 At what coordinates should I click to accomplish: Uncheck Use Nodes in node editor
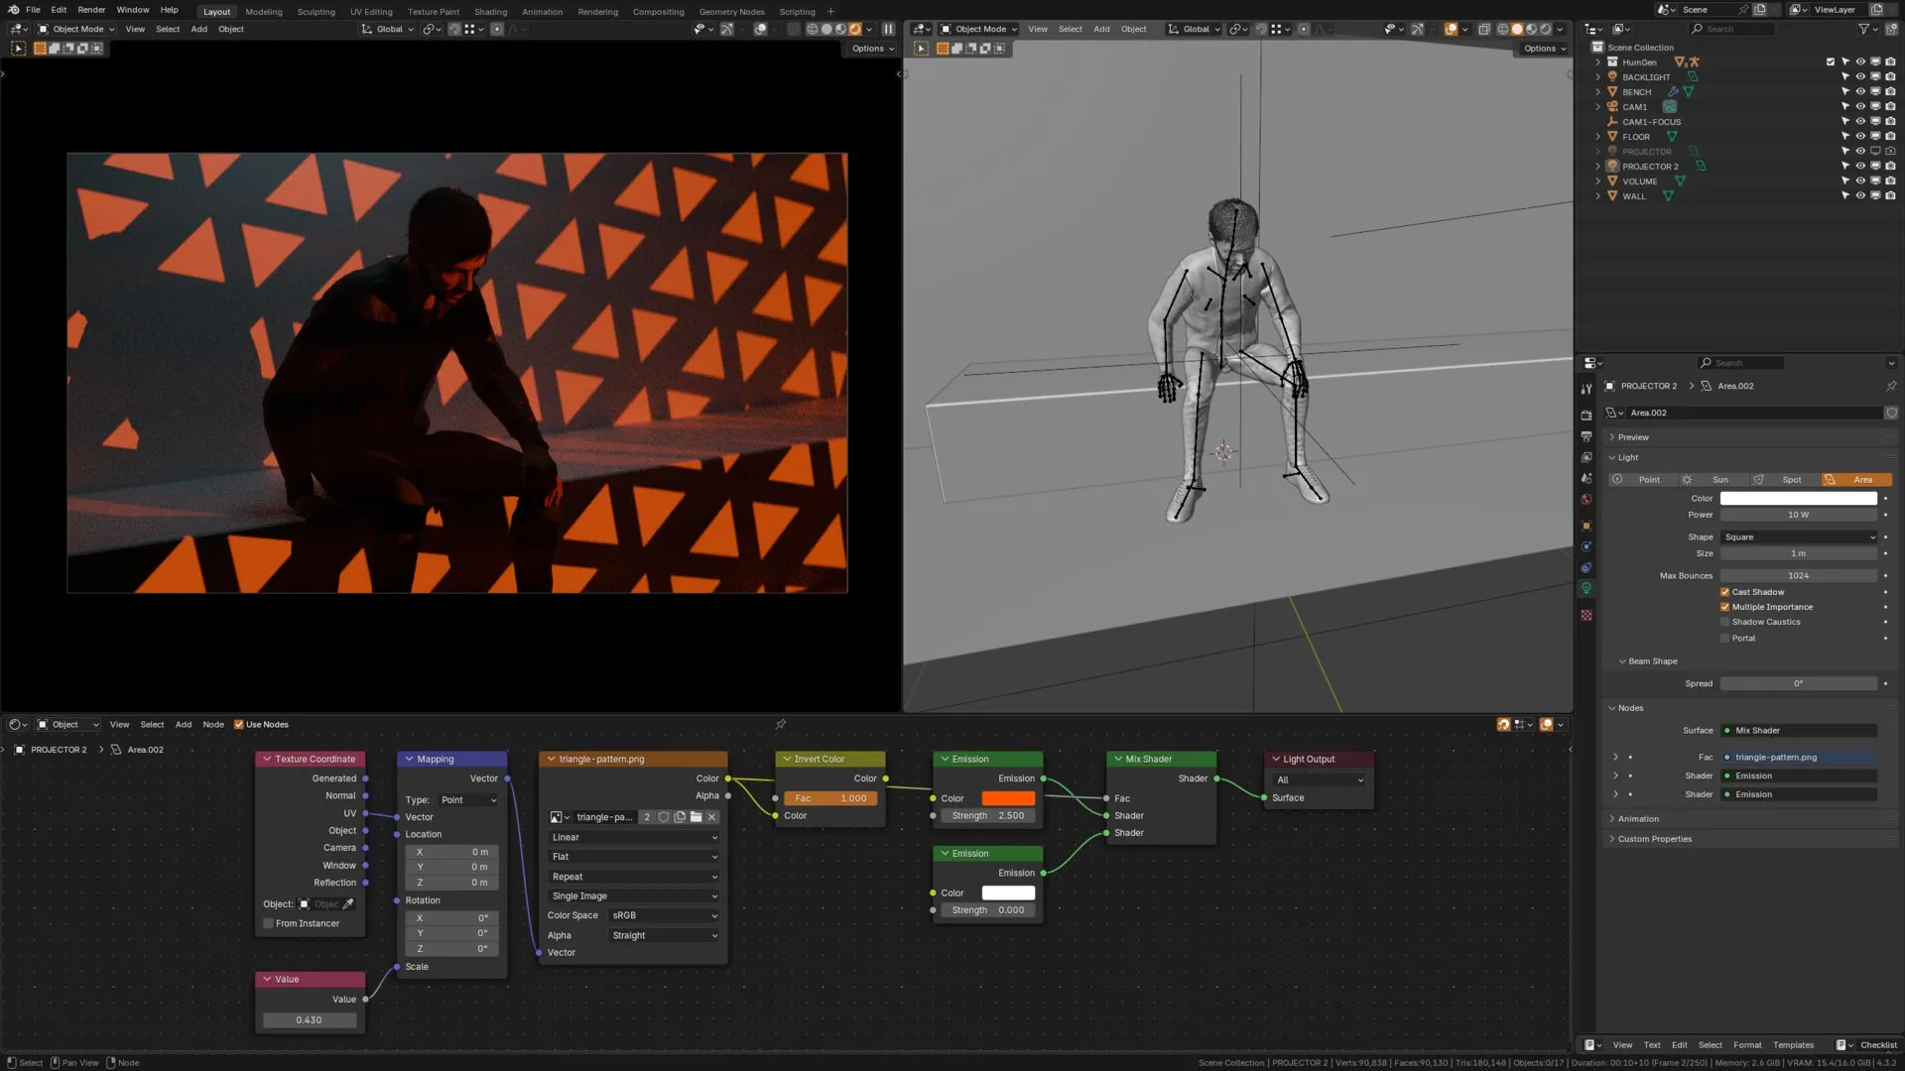point(238,724)
